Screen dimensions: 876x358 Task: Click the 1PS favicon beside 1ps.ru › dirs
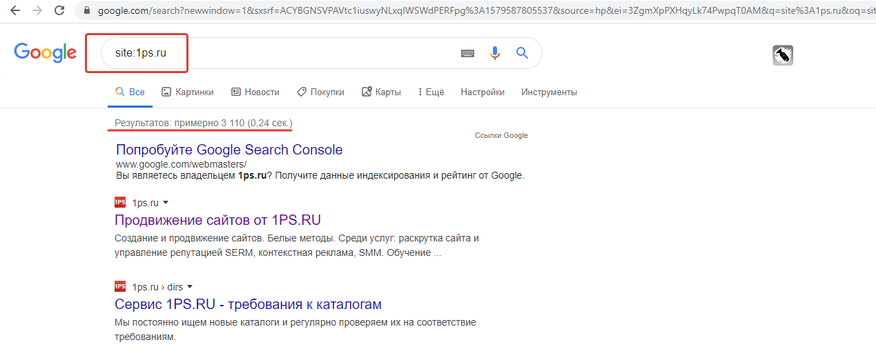(x=120, y=286)
